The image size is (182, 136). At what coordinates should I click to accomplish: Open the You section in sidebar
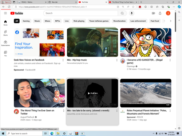(5, 54)
